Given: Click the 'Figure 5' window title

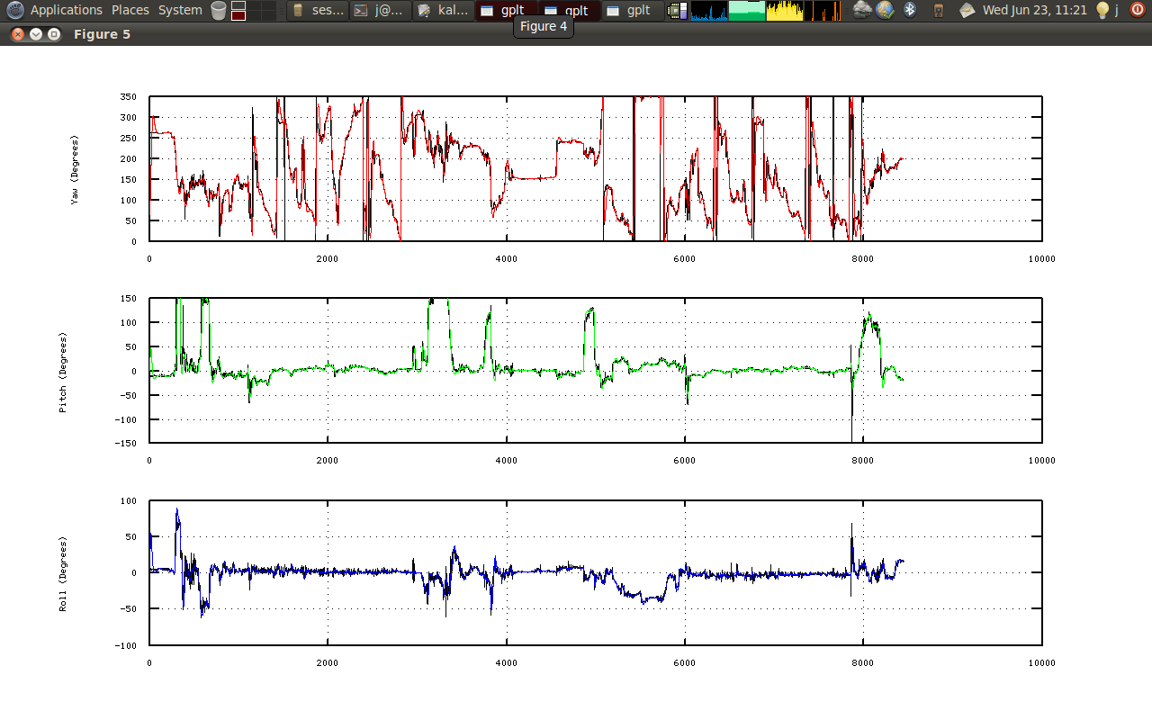Looking at the screenshot, I should pos(102,34).
